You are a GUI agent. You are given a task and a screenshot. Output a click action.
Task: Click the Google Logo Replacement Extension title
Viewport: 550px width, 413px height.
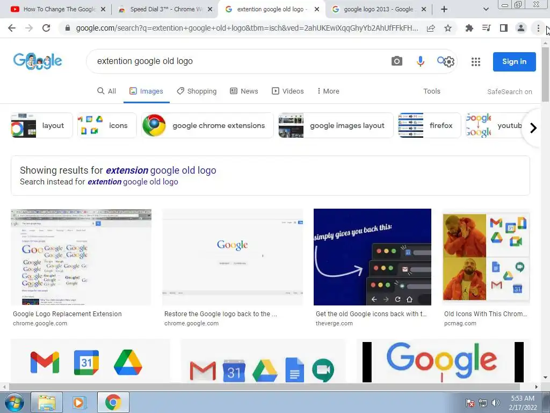tap(67, 314)
